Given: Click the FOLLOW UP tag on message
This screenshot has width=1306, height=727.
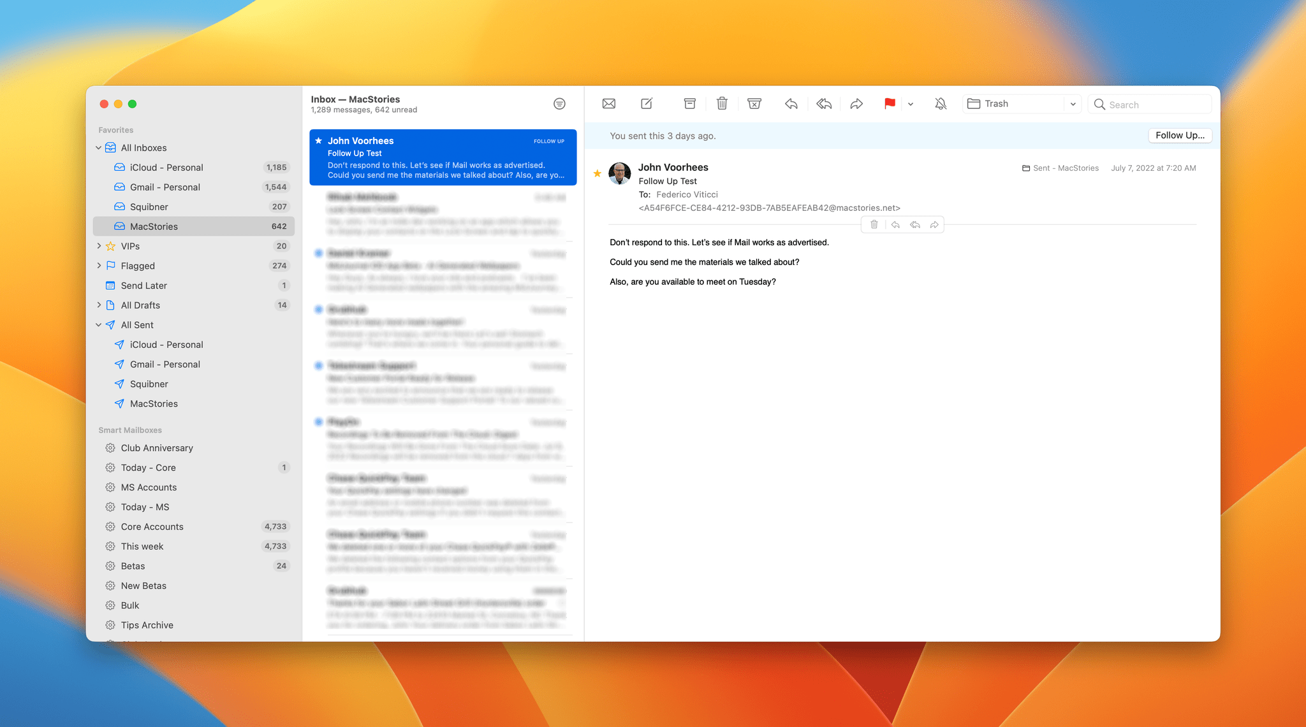Looking at the screenshot, I should (x=549, y=141).
